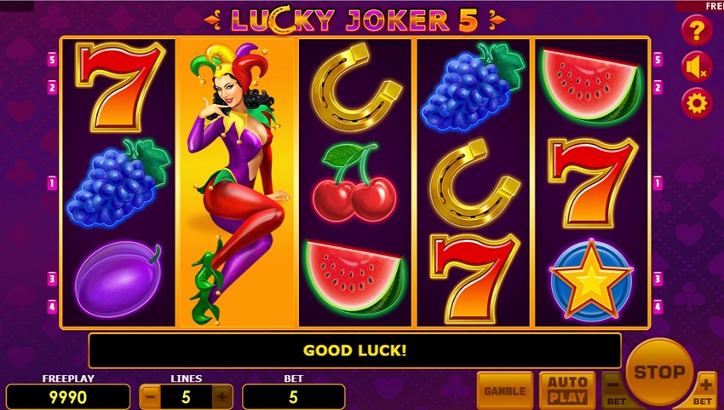Click the GAMBLE button

tap(505, 390)
